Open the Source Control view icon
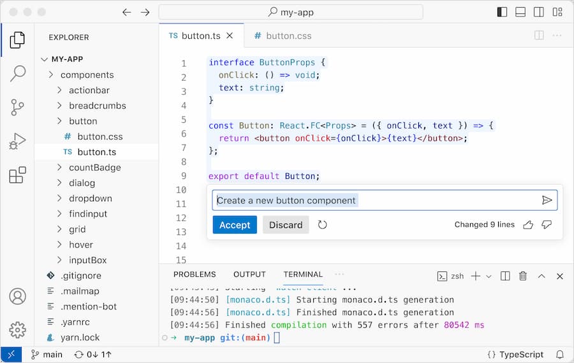 pos(17,107)
